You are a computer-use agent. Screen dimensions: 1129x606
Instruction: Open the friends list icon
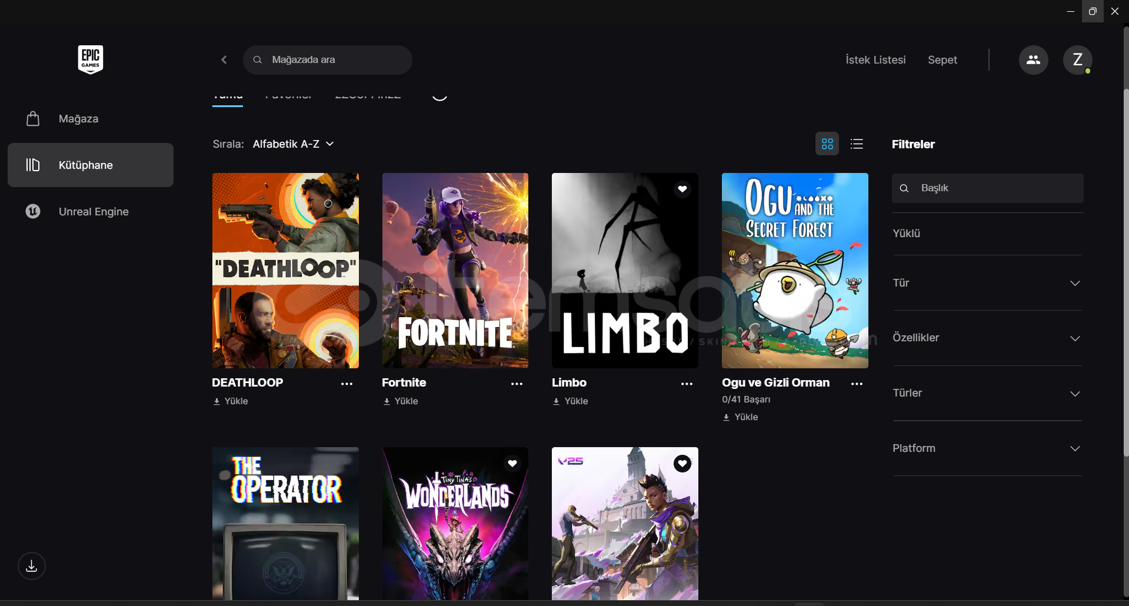1033,59
